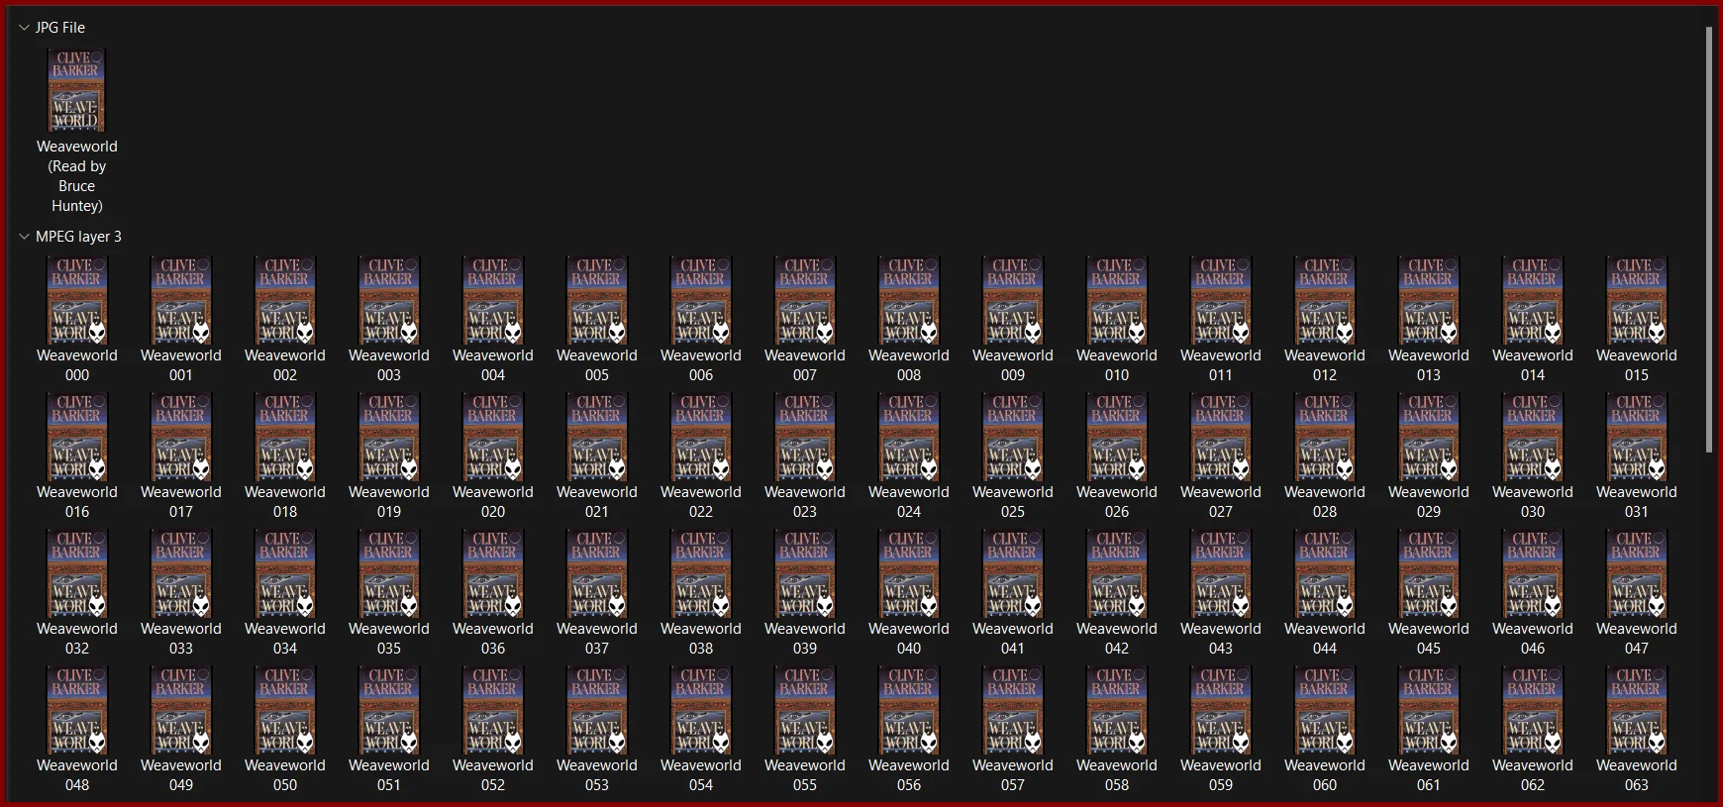Click the file name 'Weaveworld 041'
The height and width of the screenshot is (807, 1723).
1013,639
